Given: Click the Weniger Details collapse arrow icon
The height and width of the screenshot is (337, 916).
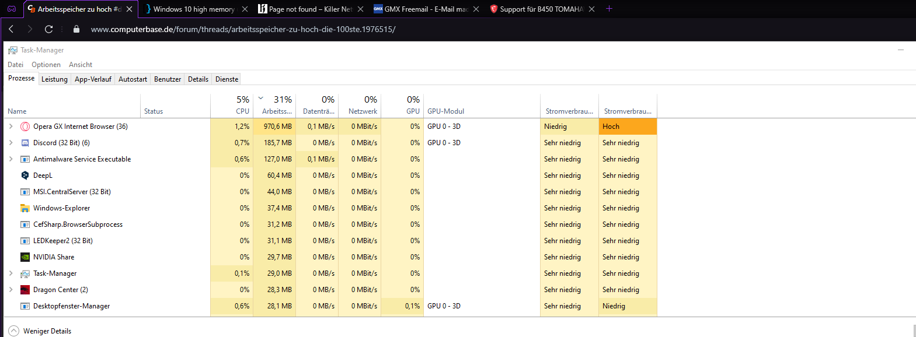Looking at the screenshot, I should tap(14, 331).
